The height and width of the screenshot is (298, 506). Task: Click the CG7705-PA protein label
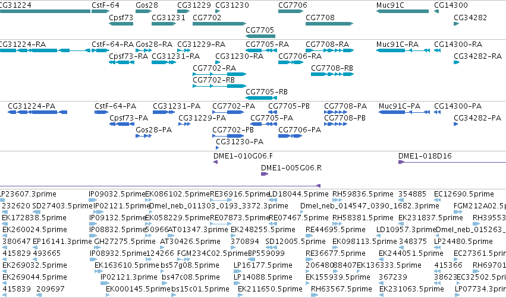[272, 118]
